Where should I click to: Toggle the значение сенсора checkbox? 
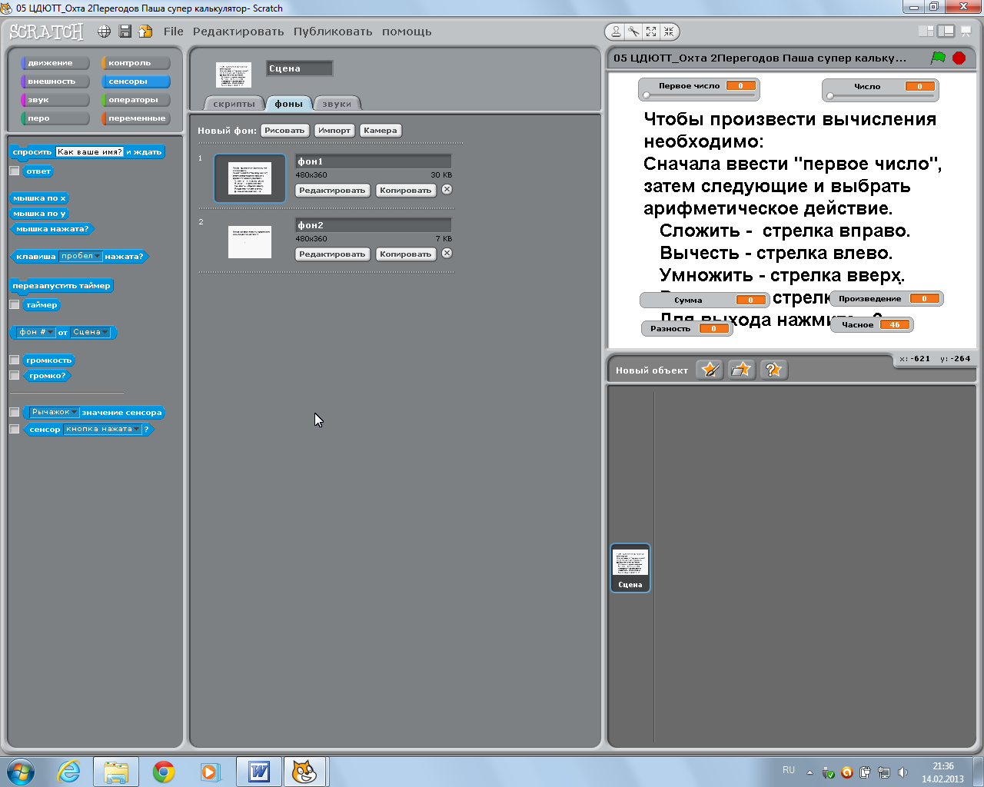click(x=14, y=412)
